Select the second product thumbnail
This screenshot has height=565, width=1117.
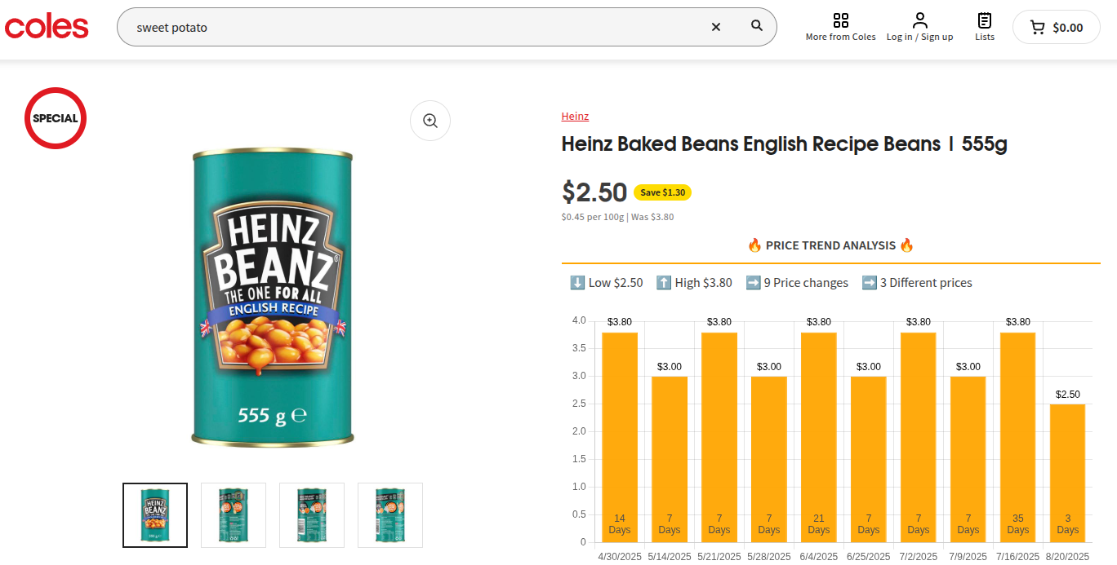[234, 515]
